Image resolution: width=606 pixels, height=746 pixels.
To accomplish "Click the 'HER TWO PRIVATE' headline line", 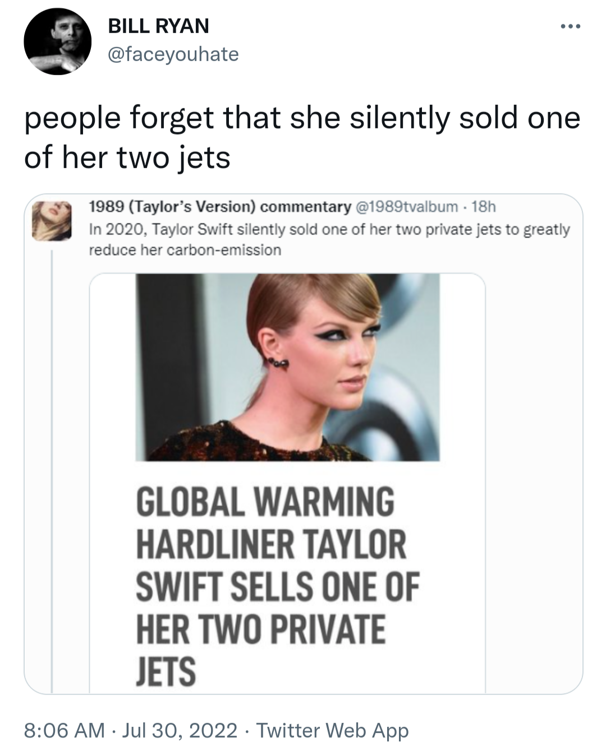I will 261,629.
